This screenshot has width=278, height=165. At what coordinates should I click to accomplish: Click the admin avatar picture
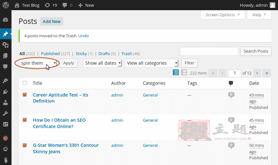[272, 5]
